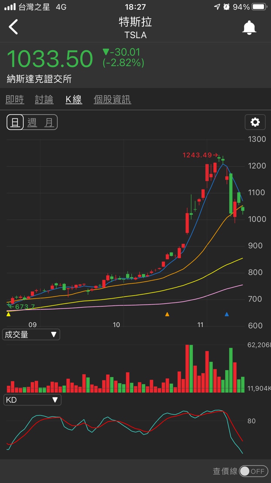Tap the battery icon in status bar
This screenshot has width=271, height=483.
pyautogui.click(x=260, y=7)
